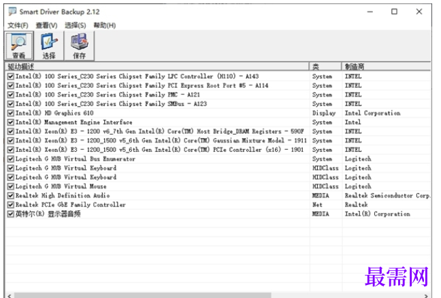
Task: Uncheck Host Bridge_DRAM Registers - 590F driver
Action: 11,131
